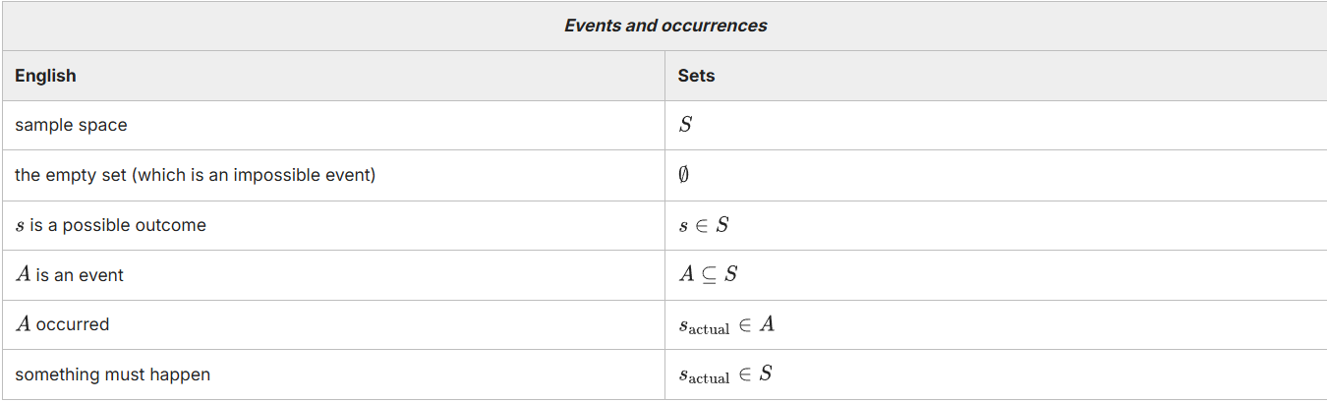Click the 'Events and occurrences' table title

pyautogui.click(x=665, y=26)
